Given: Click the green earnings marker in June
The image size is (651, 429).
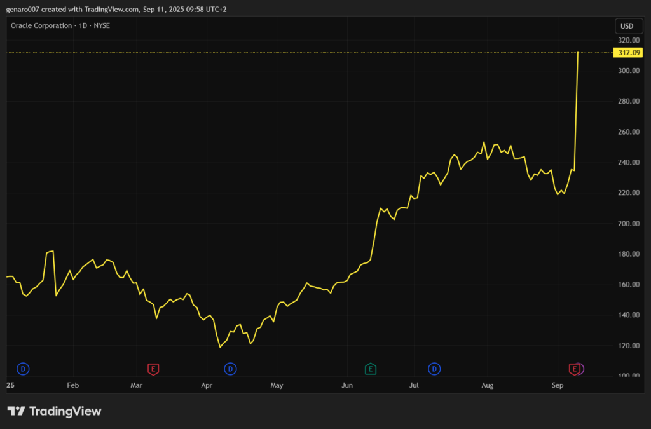Looking at the screenshot, I should [371, 369].
